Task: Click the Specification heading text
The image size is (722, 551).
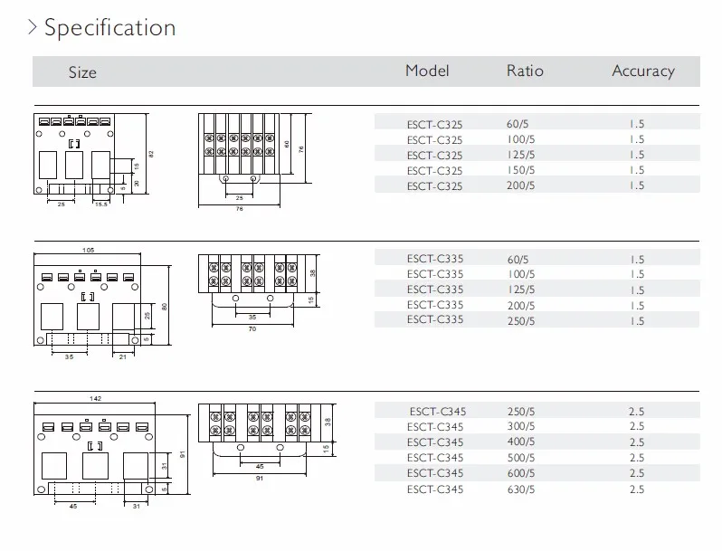Action: [x=110, y=28]
